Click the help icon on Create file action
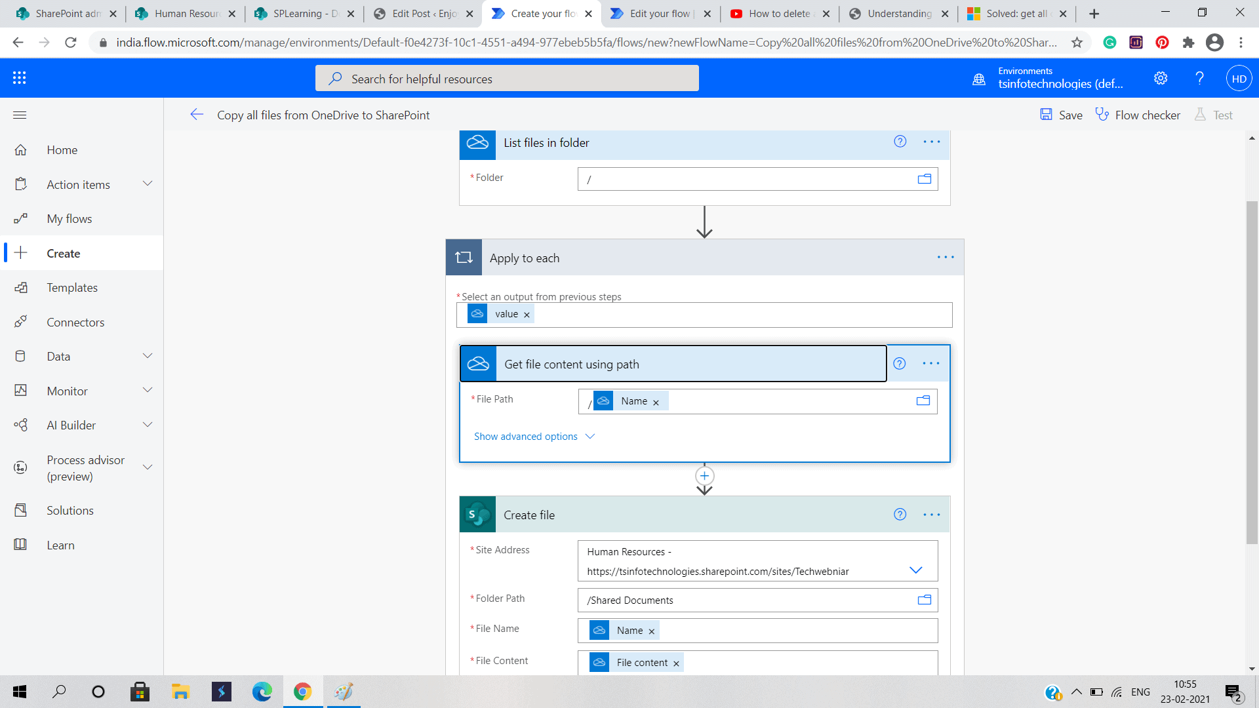This screenshot has width=1259, height=708. point(899,515)
